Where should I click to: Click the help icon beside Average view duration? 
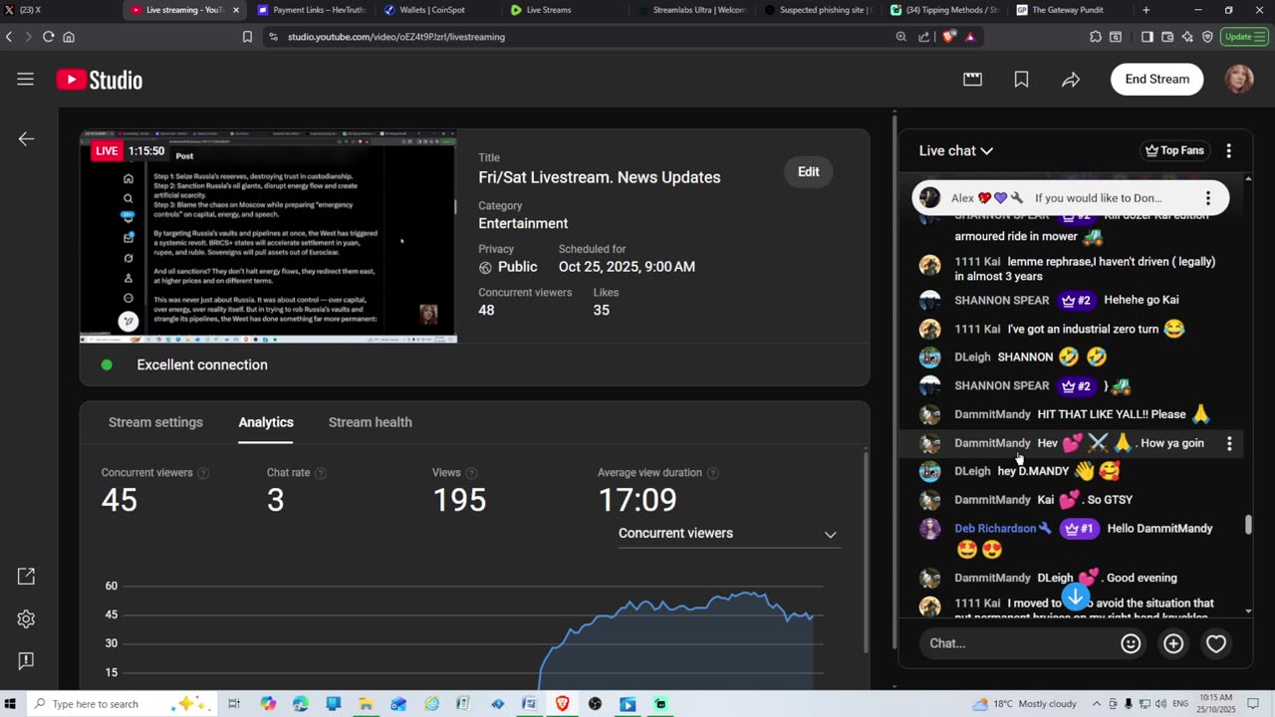(x=712, y=473)
